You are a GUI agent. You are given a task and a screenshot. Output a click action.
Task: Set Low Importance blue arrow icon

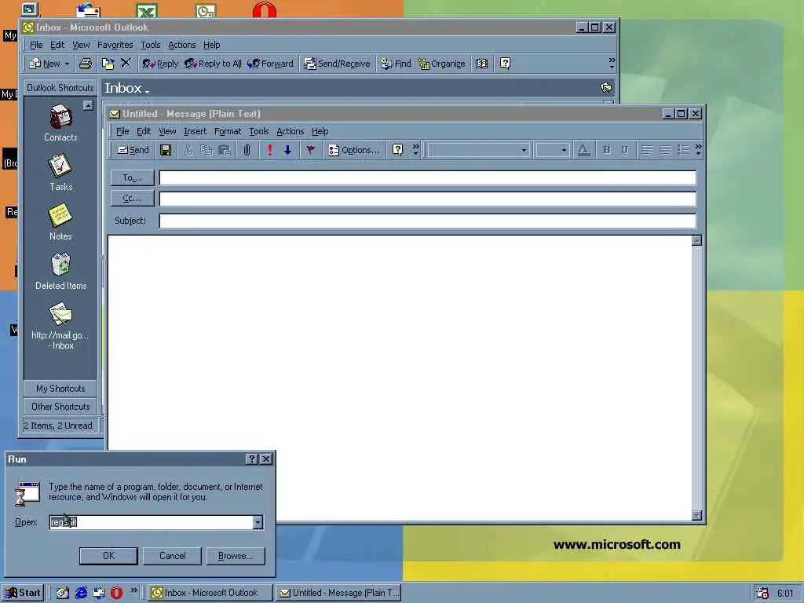point(287,150)
